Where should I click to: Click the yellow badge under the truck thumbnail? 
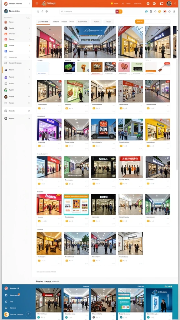(x=94, y=146)
